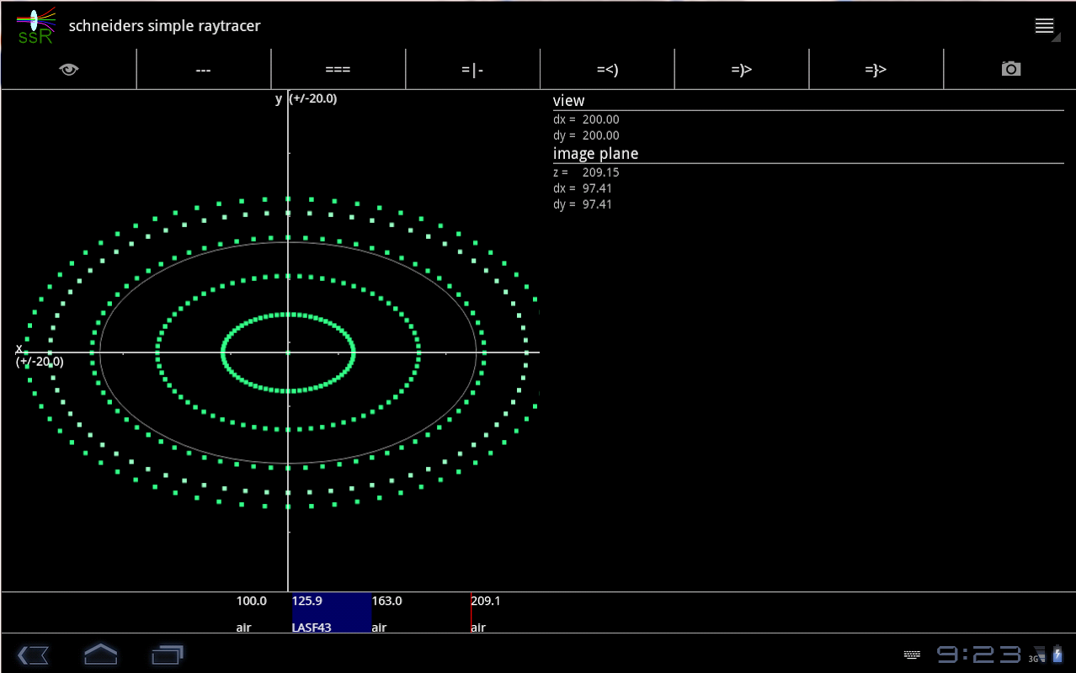This screenshot has height=673, width=1076.
Task: Tap the clock in the system bar
Action: [978, 654]
